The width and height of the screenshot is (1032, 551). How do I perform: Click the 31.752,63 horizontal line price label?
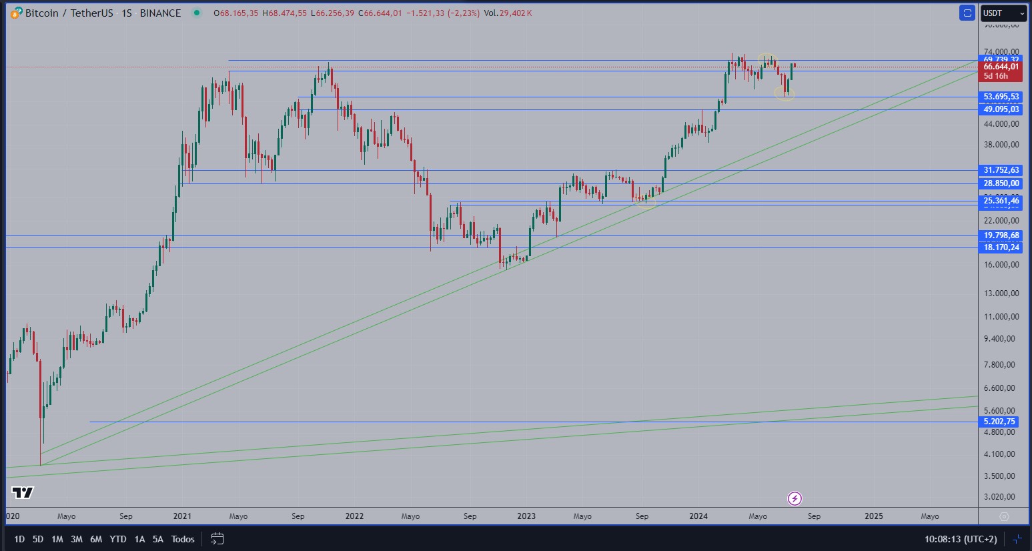[x=1001, y=170]
